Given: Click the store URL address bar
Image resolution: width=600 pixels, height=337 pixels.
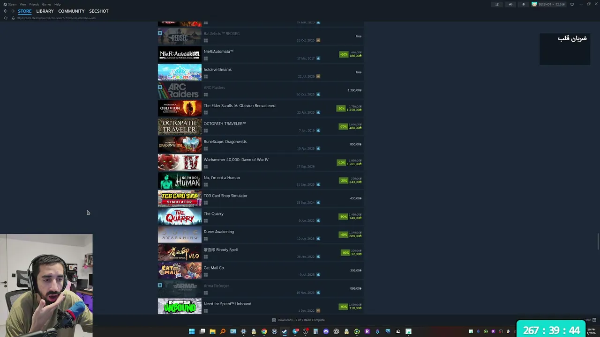Looking at the screenshot, I should 56,18.
